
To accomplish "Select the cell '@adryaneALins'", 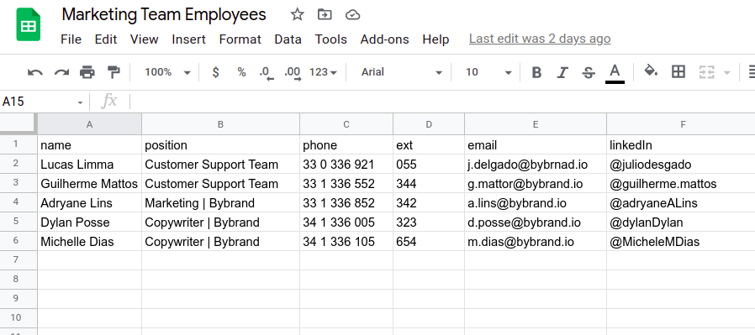I will click(x=681, y=203).
